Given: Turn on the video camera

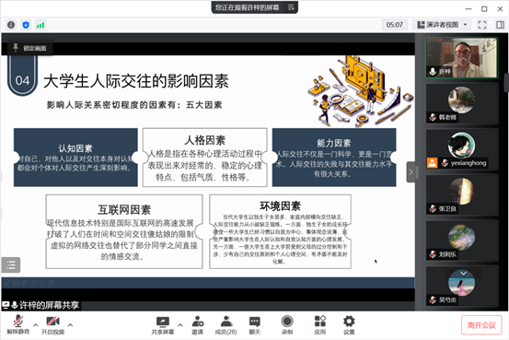Looking at the screenshot, I should pyautogui.click(x=52, y=325).
